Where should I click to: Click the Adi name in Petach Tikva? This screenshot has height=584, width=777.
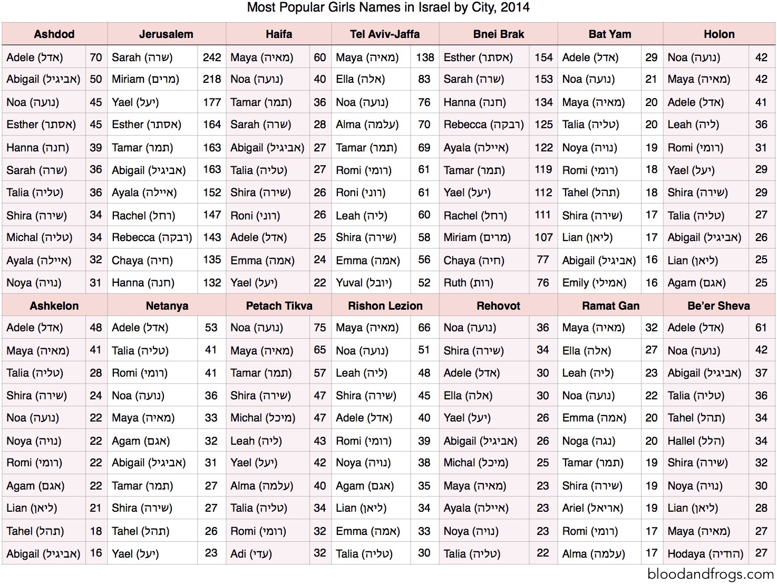click(x=251, y=554)
